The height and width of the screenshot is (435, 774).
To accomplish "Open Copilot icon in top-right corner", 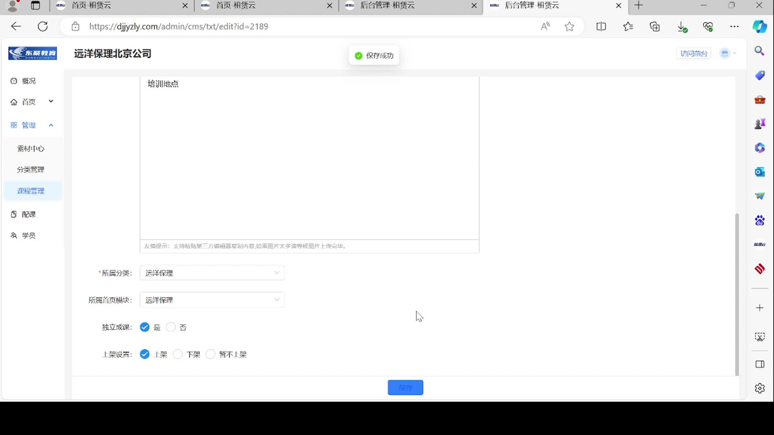I will point(760,27).
